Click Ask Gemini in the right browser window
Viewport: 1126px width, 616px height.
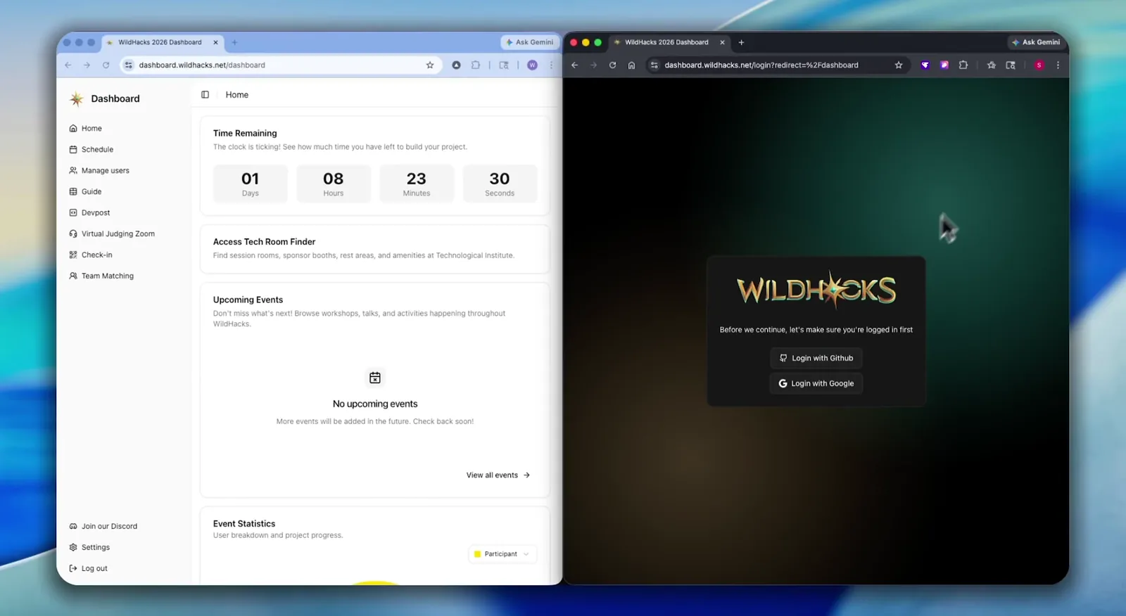coord(1036,42)
